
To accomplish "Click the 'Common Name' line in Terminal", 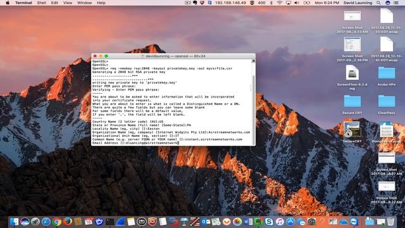I will tap(167, 139).
